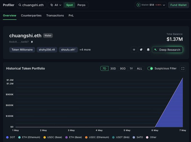Click the sparkle icon in Deep Research

[x=155, y=49]
